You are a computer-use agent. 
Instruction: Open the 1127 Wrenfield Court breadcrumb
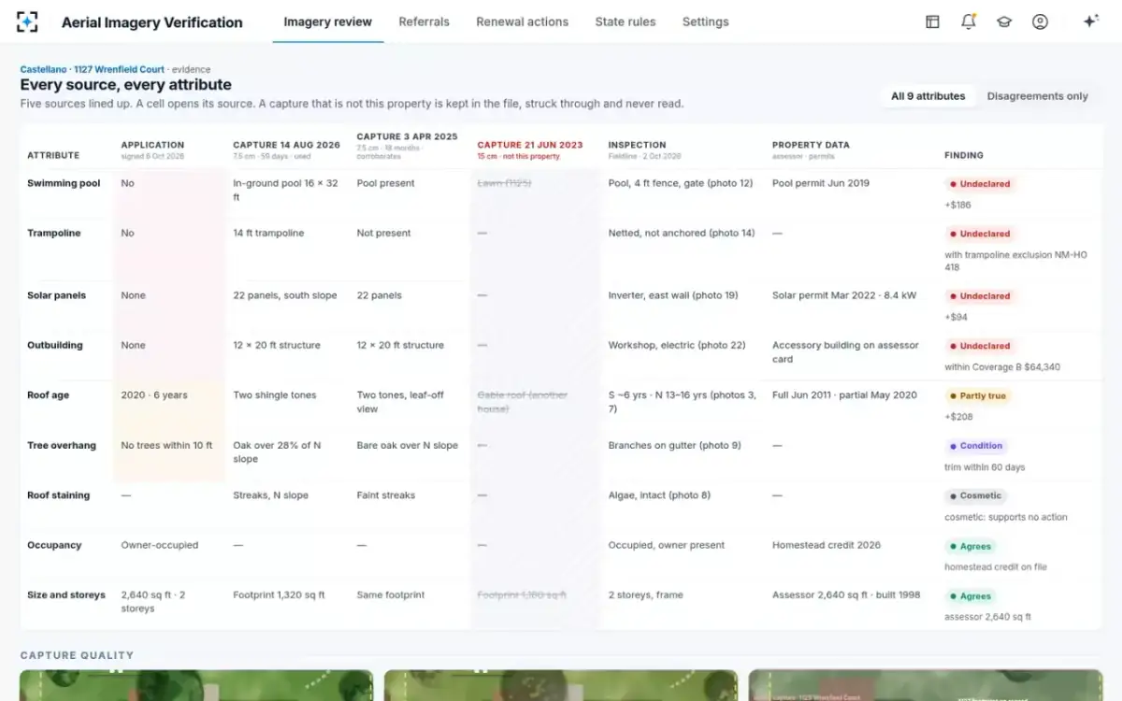[119, 70]
